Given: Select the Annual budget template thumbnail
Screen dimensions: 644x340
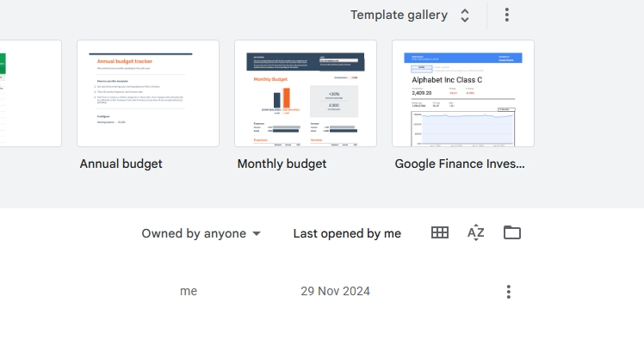Looking at the screenshot, I should [x=148, y=93].
